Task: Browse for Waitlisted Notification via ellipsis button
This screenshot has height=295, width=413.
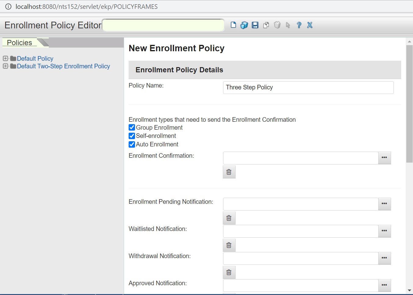Action: (x=384, y=231)
